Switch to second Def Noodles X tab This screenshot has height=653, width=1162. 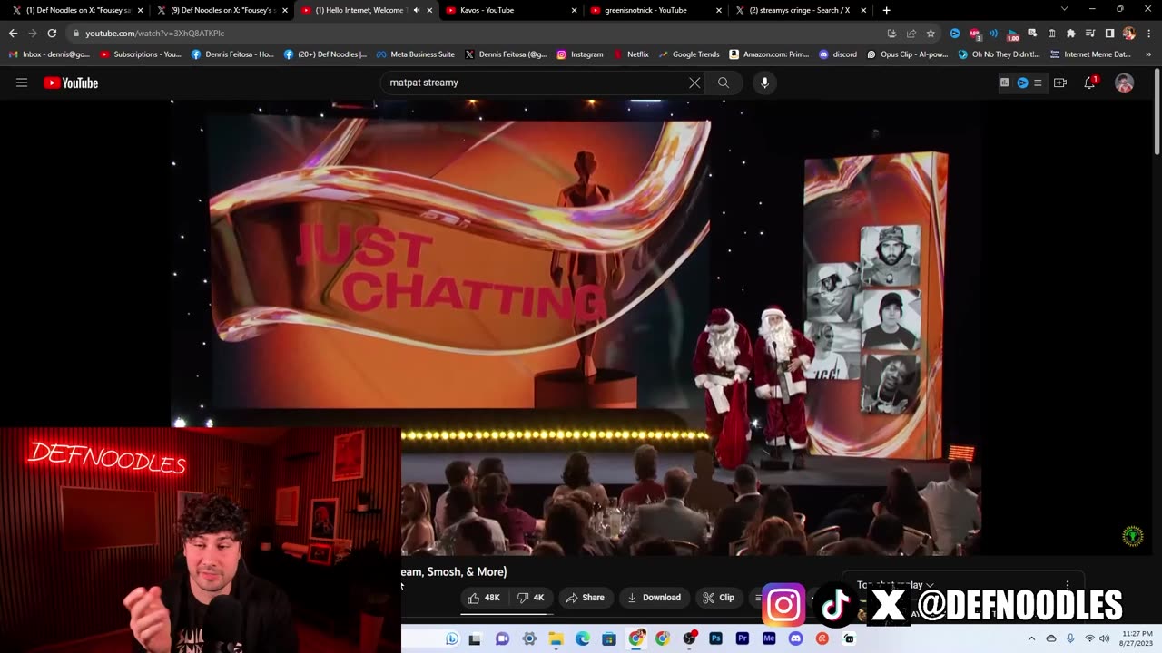coord(222,10)
